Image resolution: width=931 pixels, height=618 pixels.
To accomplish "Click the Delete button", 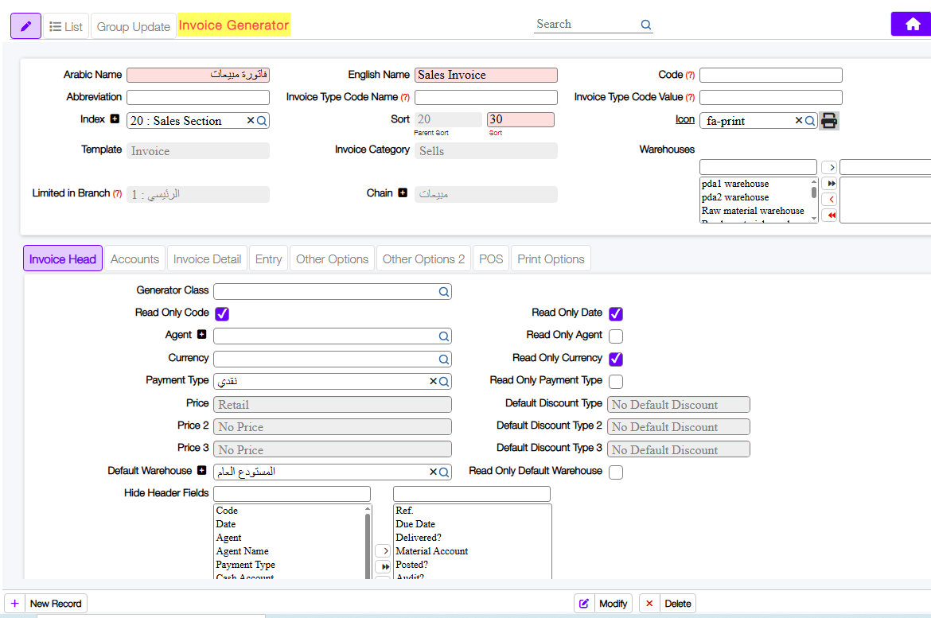I will click(668, 603).
